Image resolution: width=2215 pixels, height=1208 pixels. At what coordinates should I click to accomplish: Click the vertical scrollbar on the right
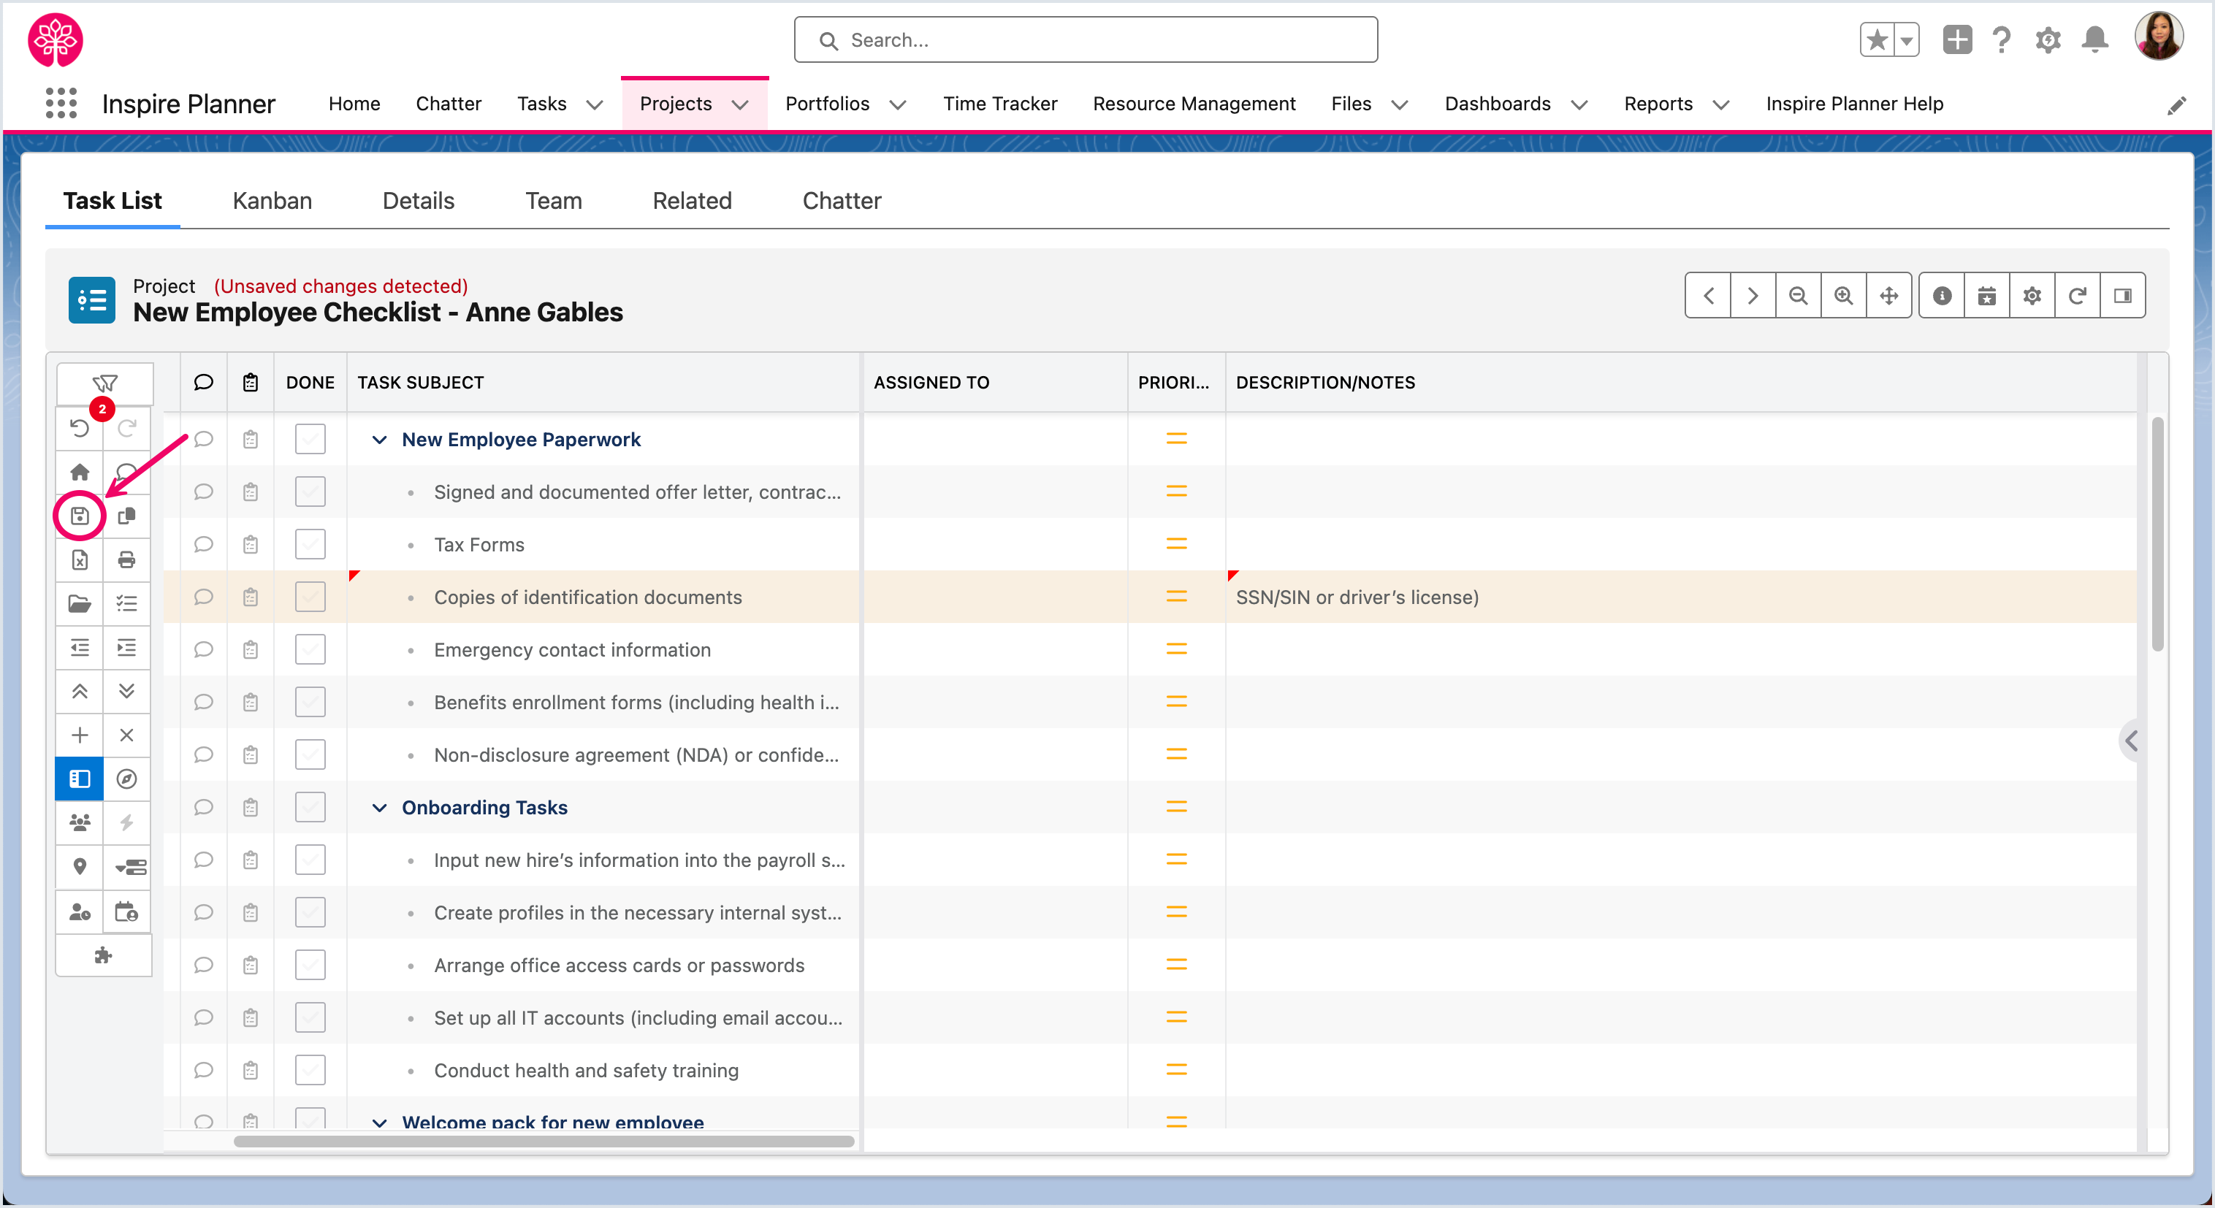2157,533
